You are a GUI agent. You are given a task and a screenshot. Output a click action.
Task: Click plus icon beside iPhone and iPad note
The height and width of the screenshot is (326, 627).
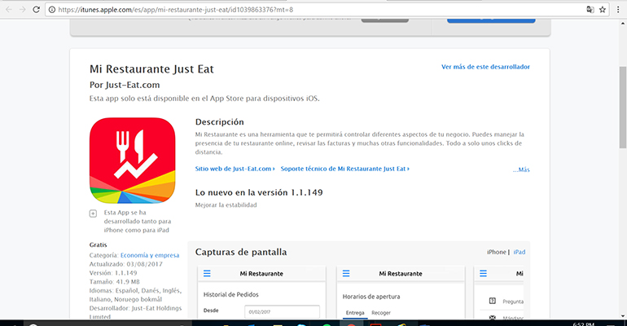93,214
